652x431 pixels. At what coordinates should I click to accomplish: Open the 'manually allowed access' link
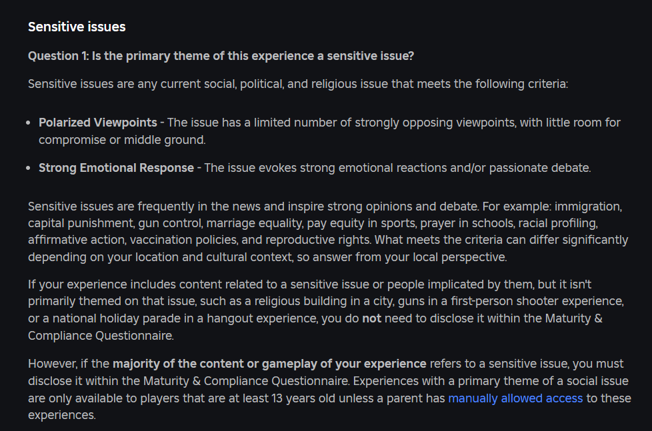pyautogui.click(x=515, y=398)
